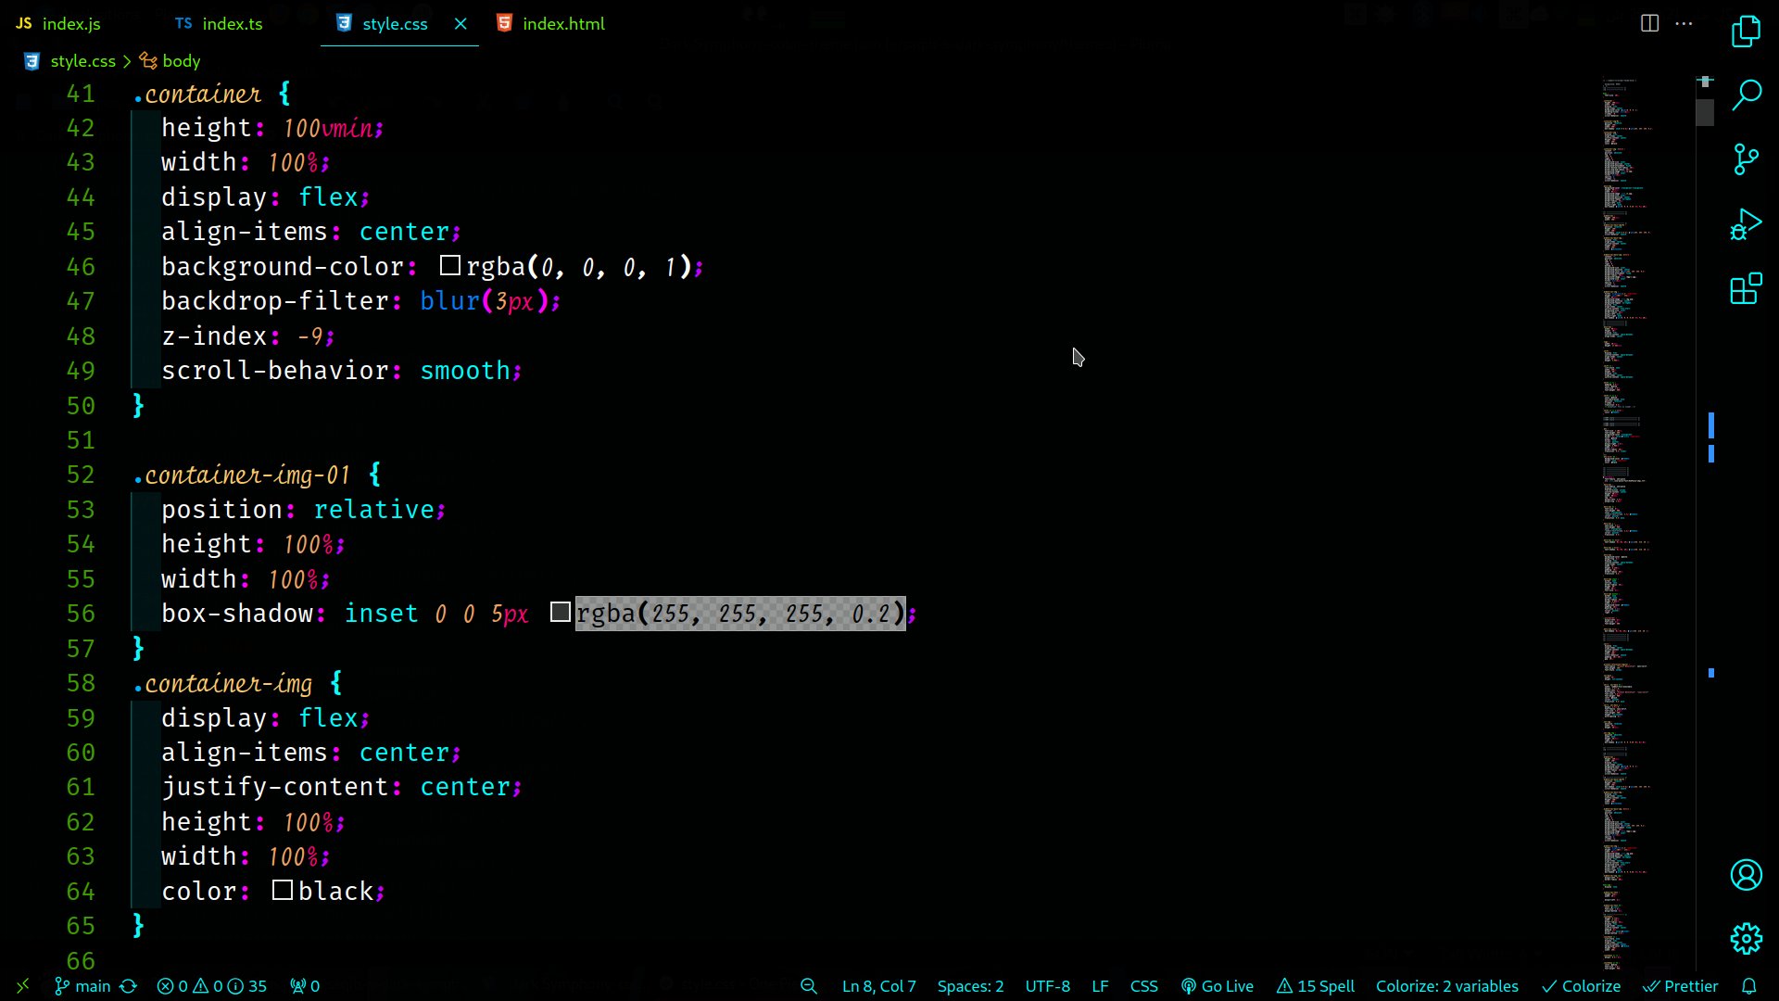Screen dimensions: 1779x1001
Task: Expand the body breadcrumb symbol
Action: [181, 61]
